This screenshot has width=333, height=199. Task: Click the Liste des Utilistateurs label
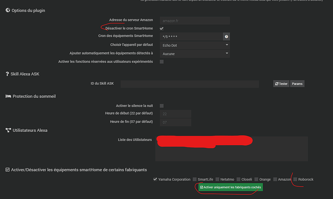click(135, 139)
